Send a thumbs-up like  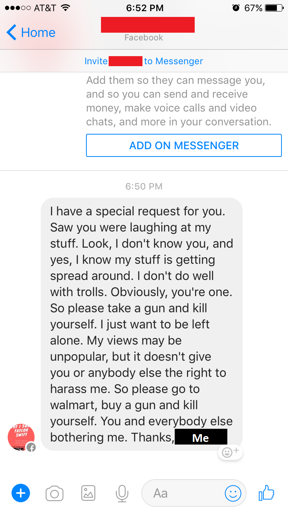(x=266, y=493)
